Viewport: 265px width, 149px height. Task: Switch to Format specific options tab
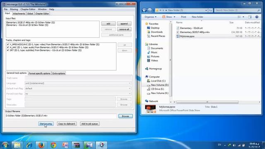coord(39,73)
